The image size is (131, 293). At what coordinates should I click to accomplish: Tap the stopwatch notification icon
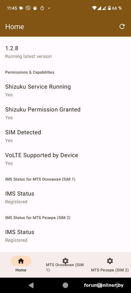pos(42,8)
